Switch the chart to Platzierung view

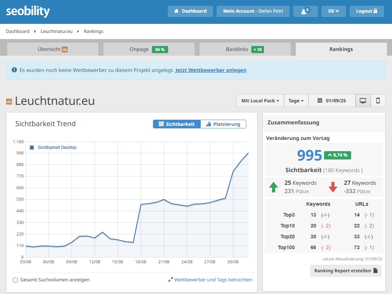coord(223,124)
